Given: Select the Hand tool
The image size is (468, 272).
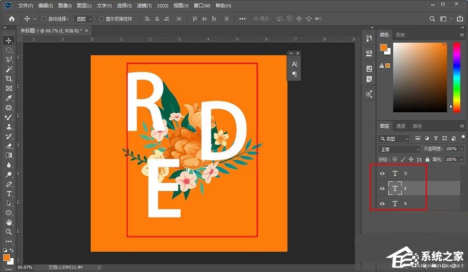Looking at the screenshot, I should [8, 222].
